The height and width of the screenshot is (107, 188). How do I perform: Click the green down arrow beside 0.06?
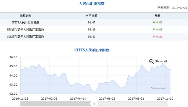(154, 29)
